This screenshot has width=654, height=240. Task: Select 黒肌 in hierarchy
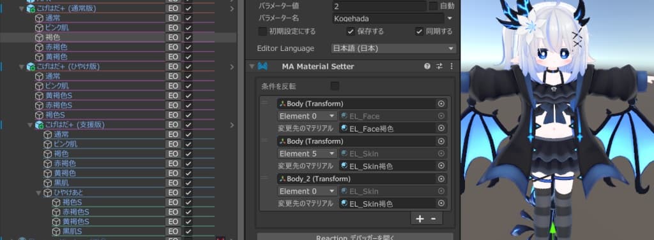61,183
